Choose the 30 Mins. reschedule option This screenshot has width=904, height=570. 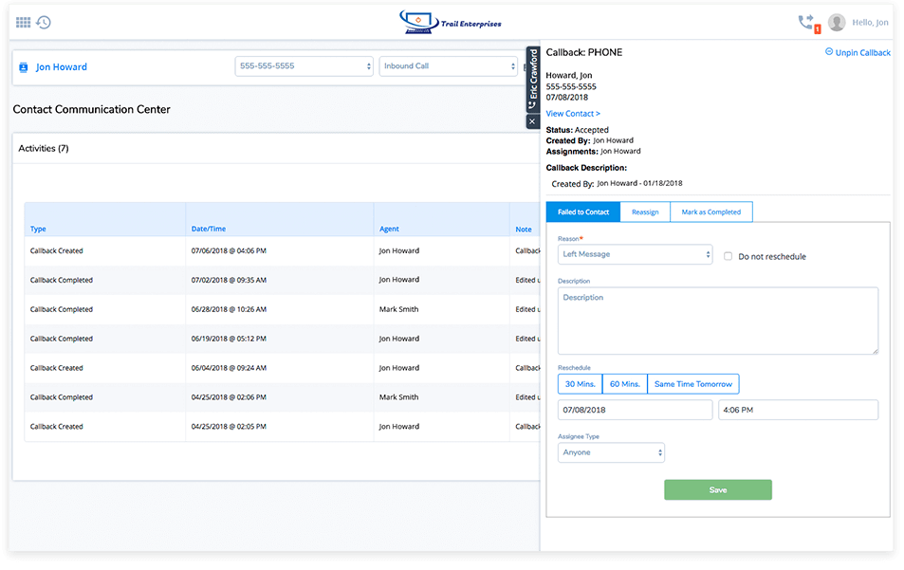pos(580,384)
